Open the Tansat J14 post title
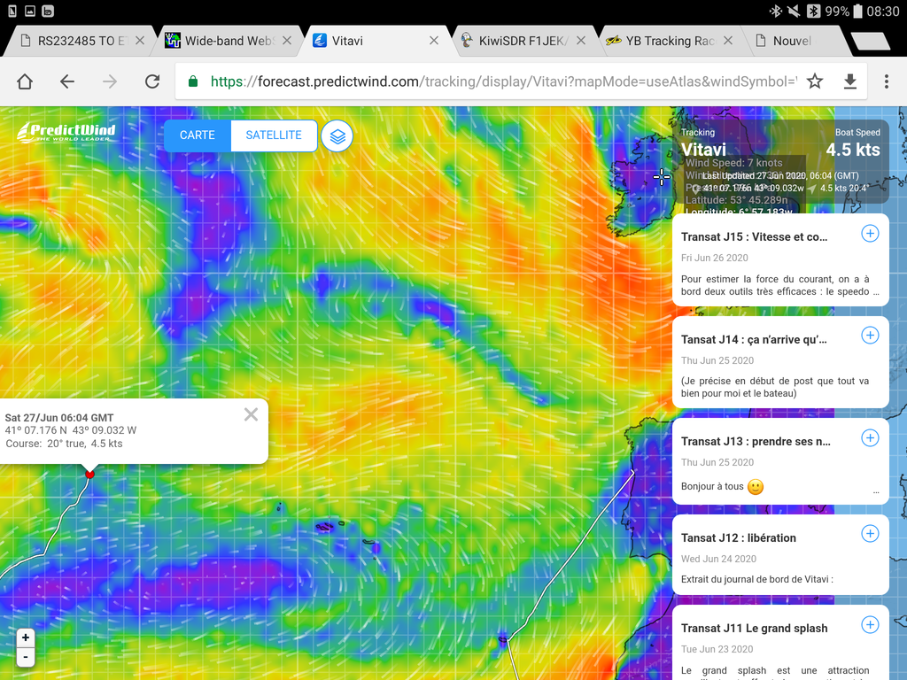 tap(754, 339)
